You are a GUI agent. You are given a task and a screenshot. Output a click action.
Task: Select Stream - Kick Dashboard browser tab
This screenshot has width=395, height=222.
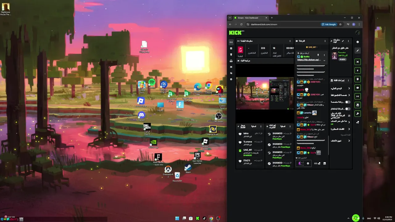(251, 18)
